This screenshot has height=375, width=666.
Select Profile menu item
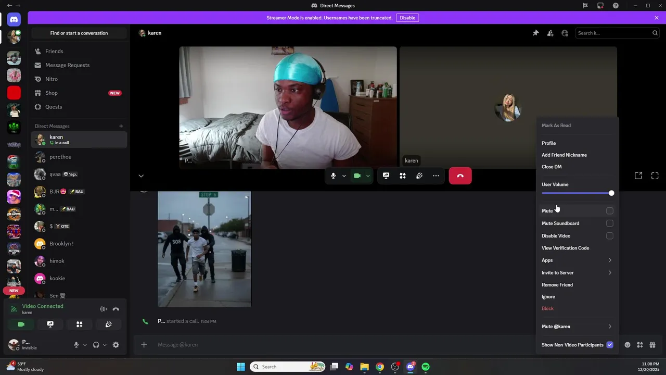point(578,143)
